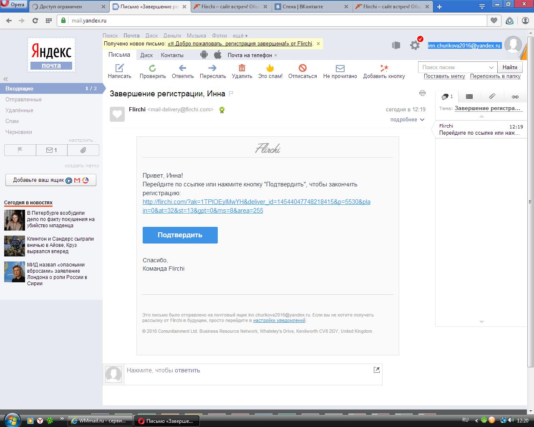Switch to the WMmail.ru taskbar window
The image size is (534, 427).
point(100,421)
